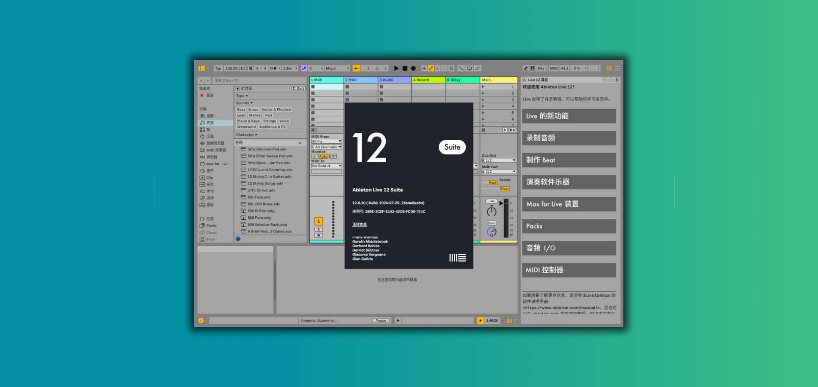
Task: Select the Bass sound tag
Action: click(x=241, y=110)
